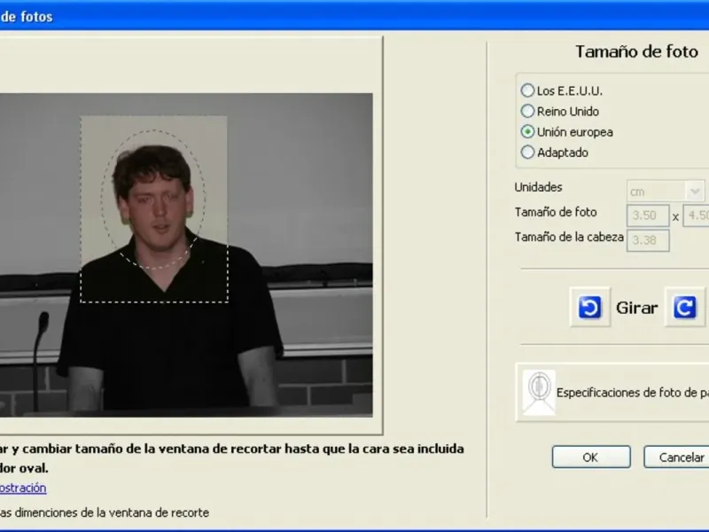This screenshot has height=532, width=709.
Task: Select the Los E.E.U.U. photo size option
Action: (x=562, y=90)
